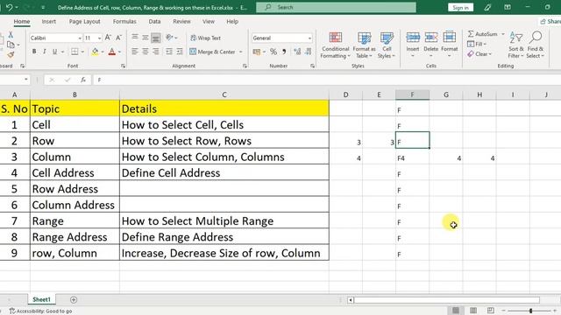Open the Formulas tab

click(124, 21)
